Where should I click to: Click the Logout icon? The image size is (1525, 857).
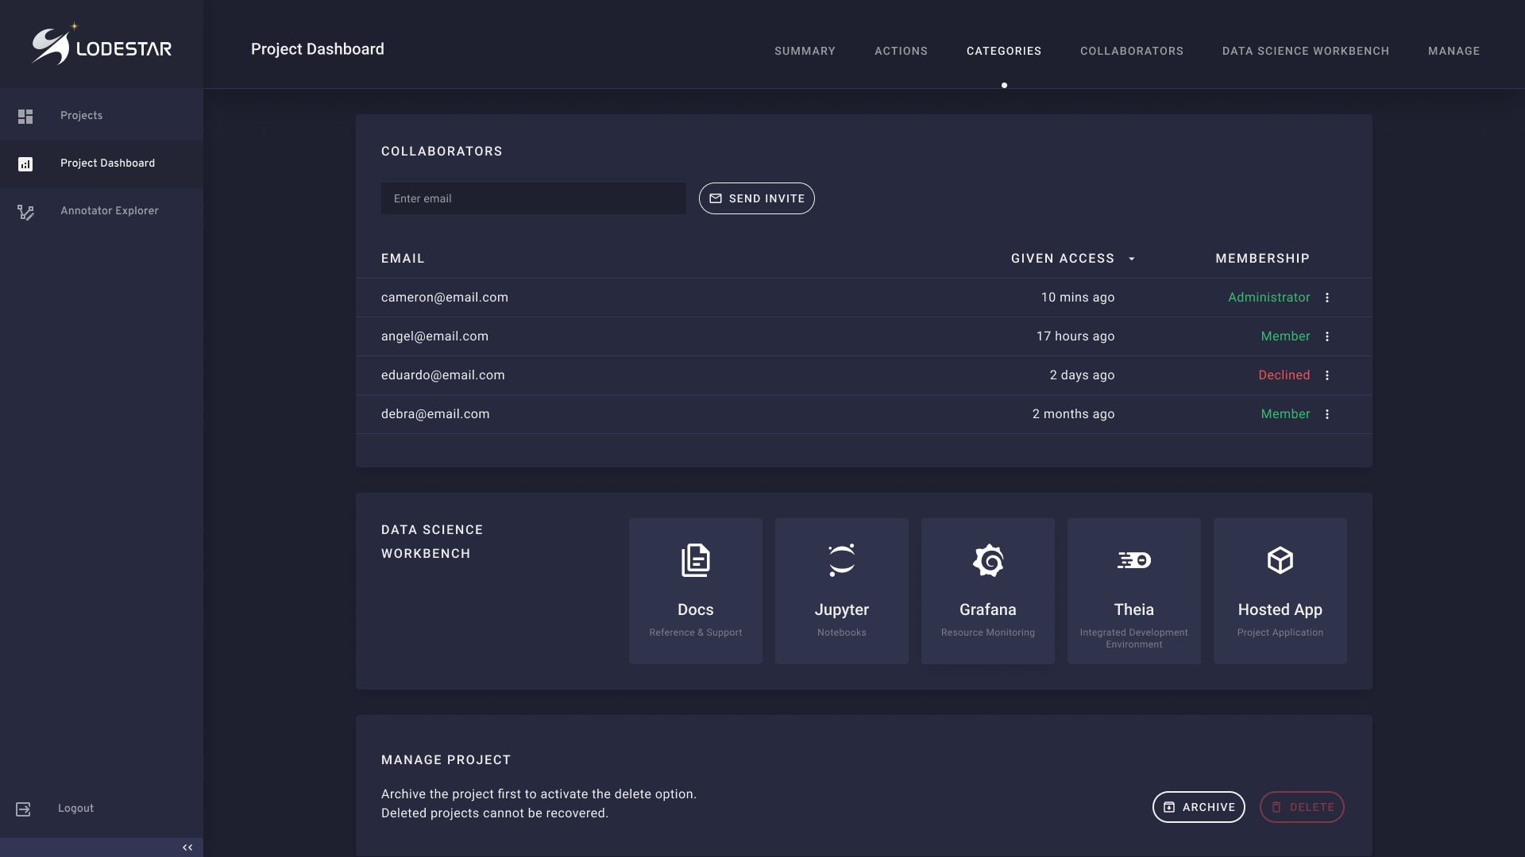pyautogui.click(x=24, y=809)
